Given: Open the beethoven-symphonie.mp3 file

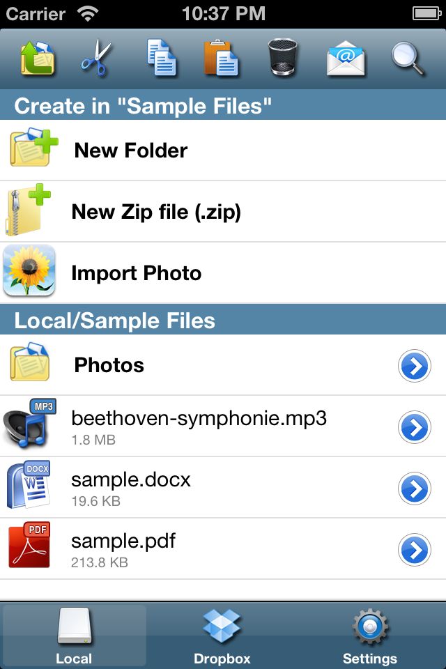Looking at the screenshot, I should (x=197, y=426).
